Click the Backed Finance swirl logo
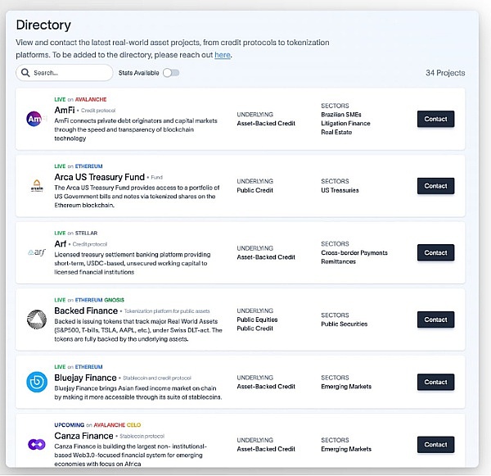The height and width of the screenshot is (476, 491). point(35,319)
